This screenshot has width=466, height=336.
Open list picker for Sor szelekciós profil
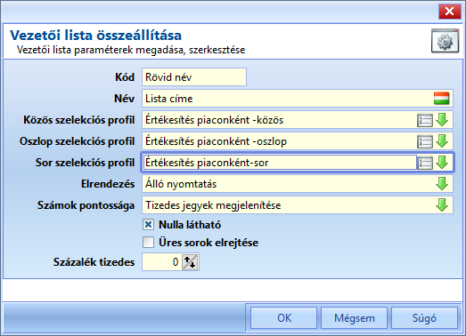[x=425, y=163]
